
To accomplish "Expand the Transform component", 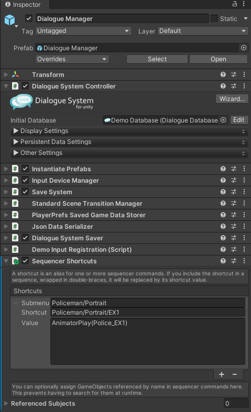I will click(6, 75).
